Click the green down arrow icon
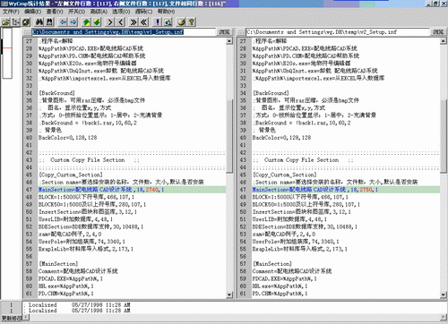448x324 pixels. point(97,22)
